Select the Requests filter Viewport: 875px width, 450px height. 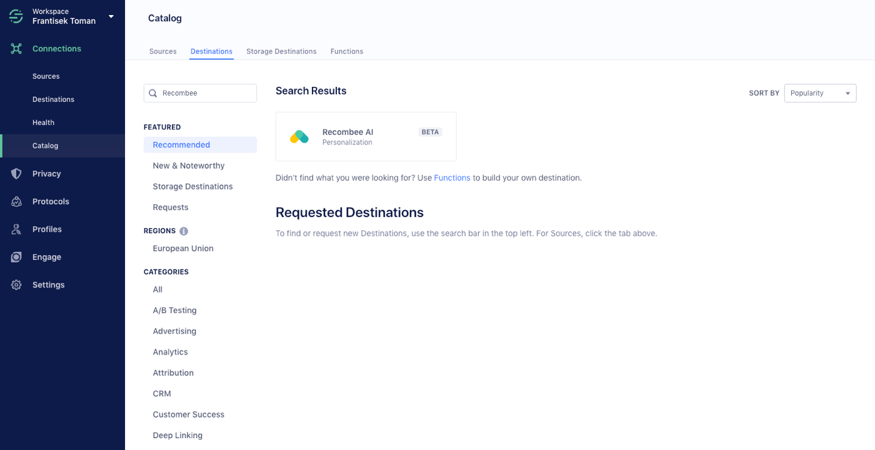(171, 207)
